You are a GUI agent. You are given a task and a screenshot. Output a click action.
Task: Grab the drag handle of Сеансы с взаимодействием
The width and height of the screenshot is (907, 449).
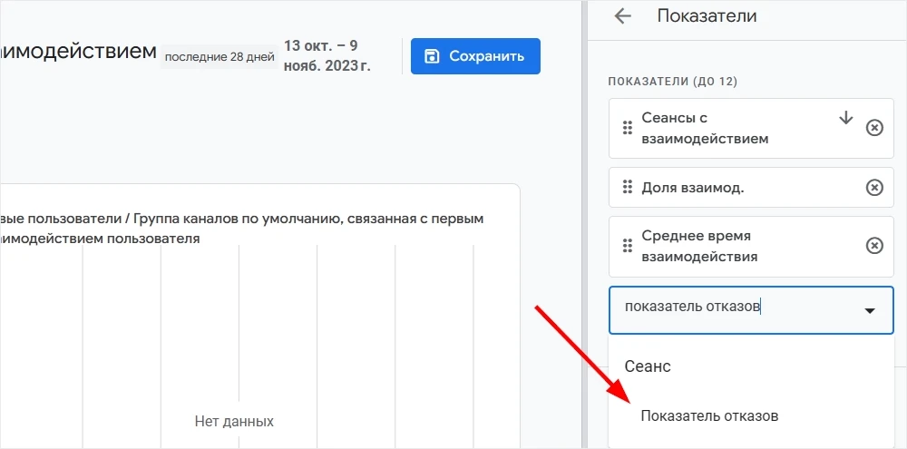[x=627, y=128]
